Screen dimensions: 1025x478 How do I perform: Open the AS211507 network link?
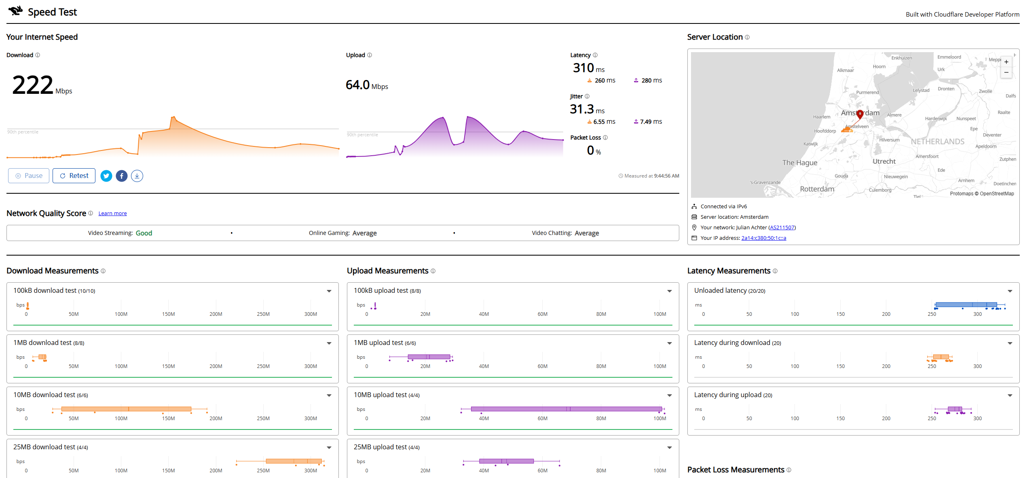(782, 228)
